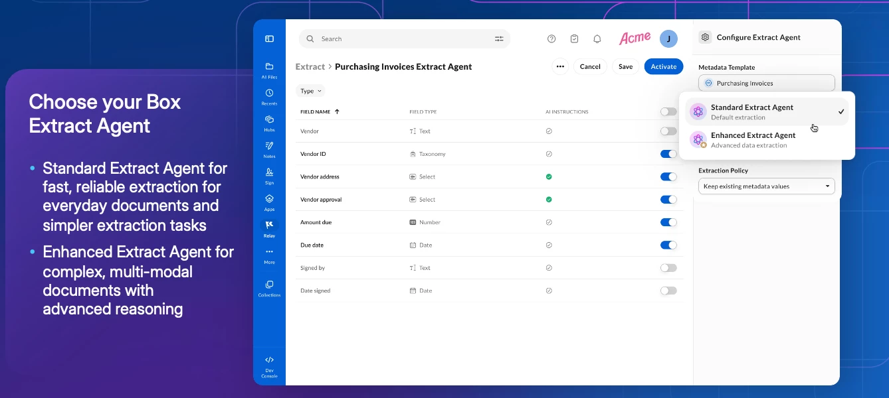
Task: Open Recents in sidebar
Action: (x=269, y=97)
